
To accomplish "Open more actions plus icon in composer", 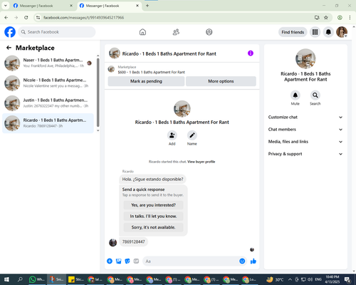I will click(110, 261).
